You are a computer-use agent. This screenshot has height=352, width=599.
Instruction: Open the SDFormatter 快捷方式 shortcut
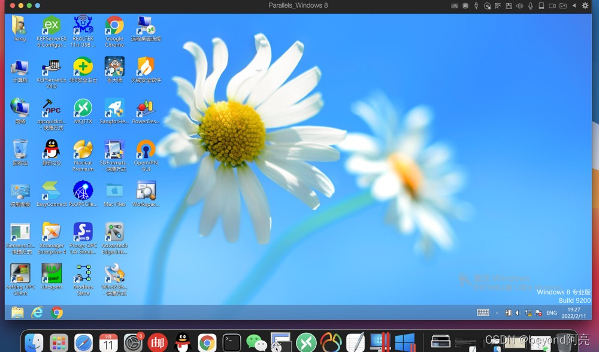pos(113,156)
